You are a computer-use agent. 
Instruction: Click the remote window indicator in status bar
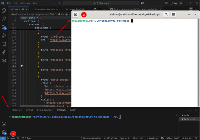click(x=3, y=138)
